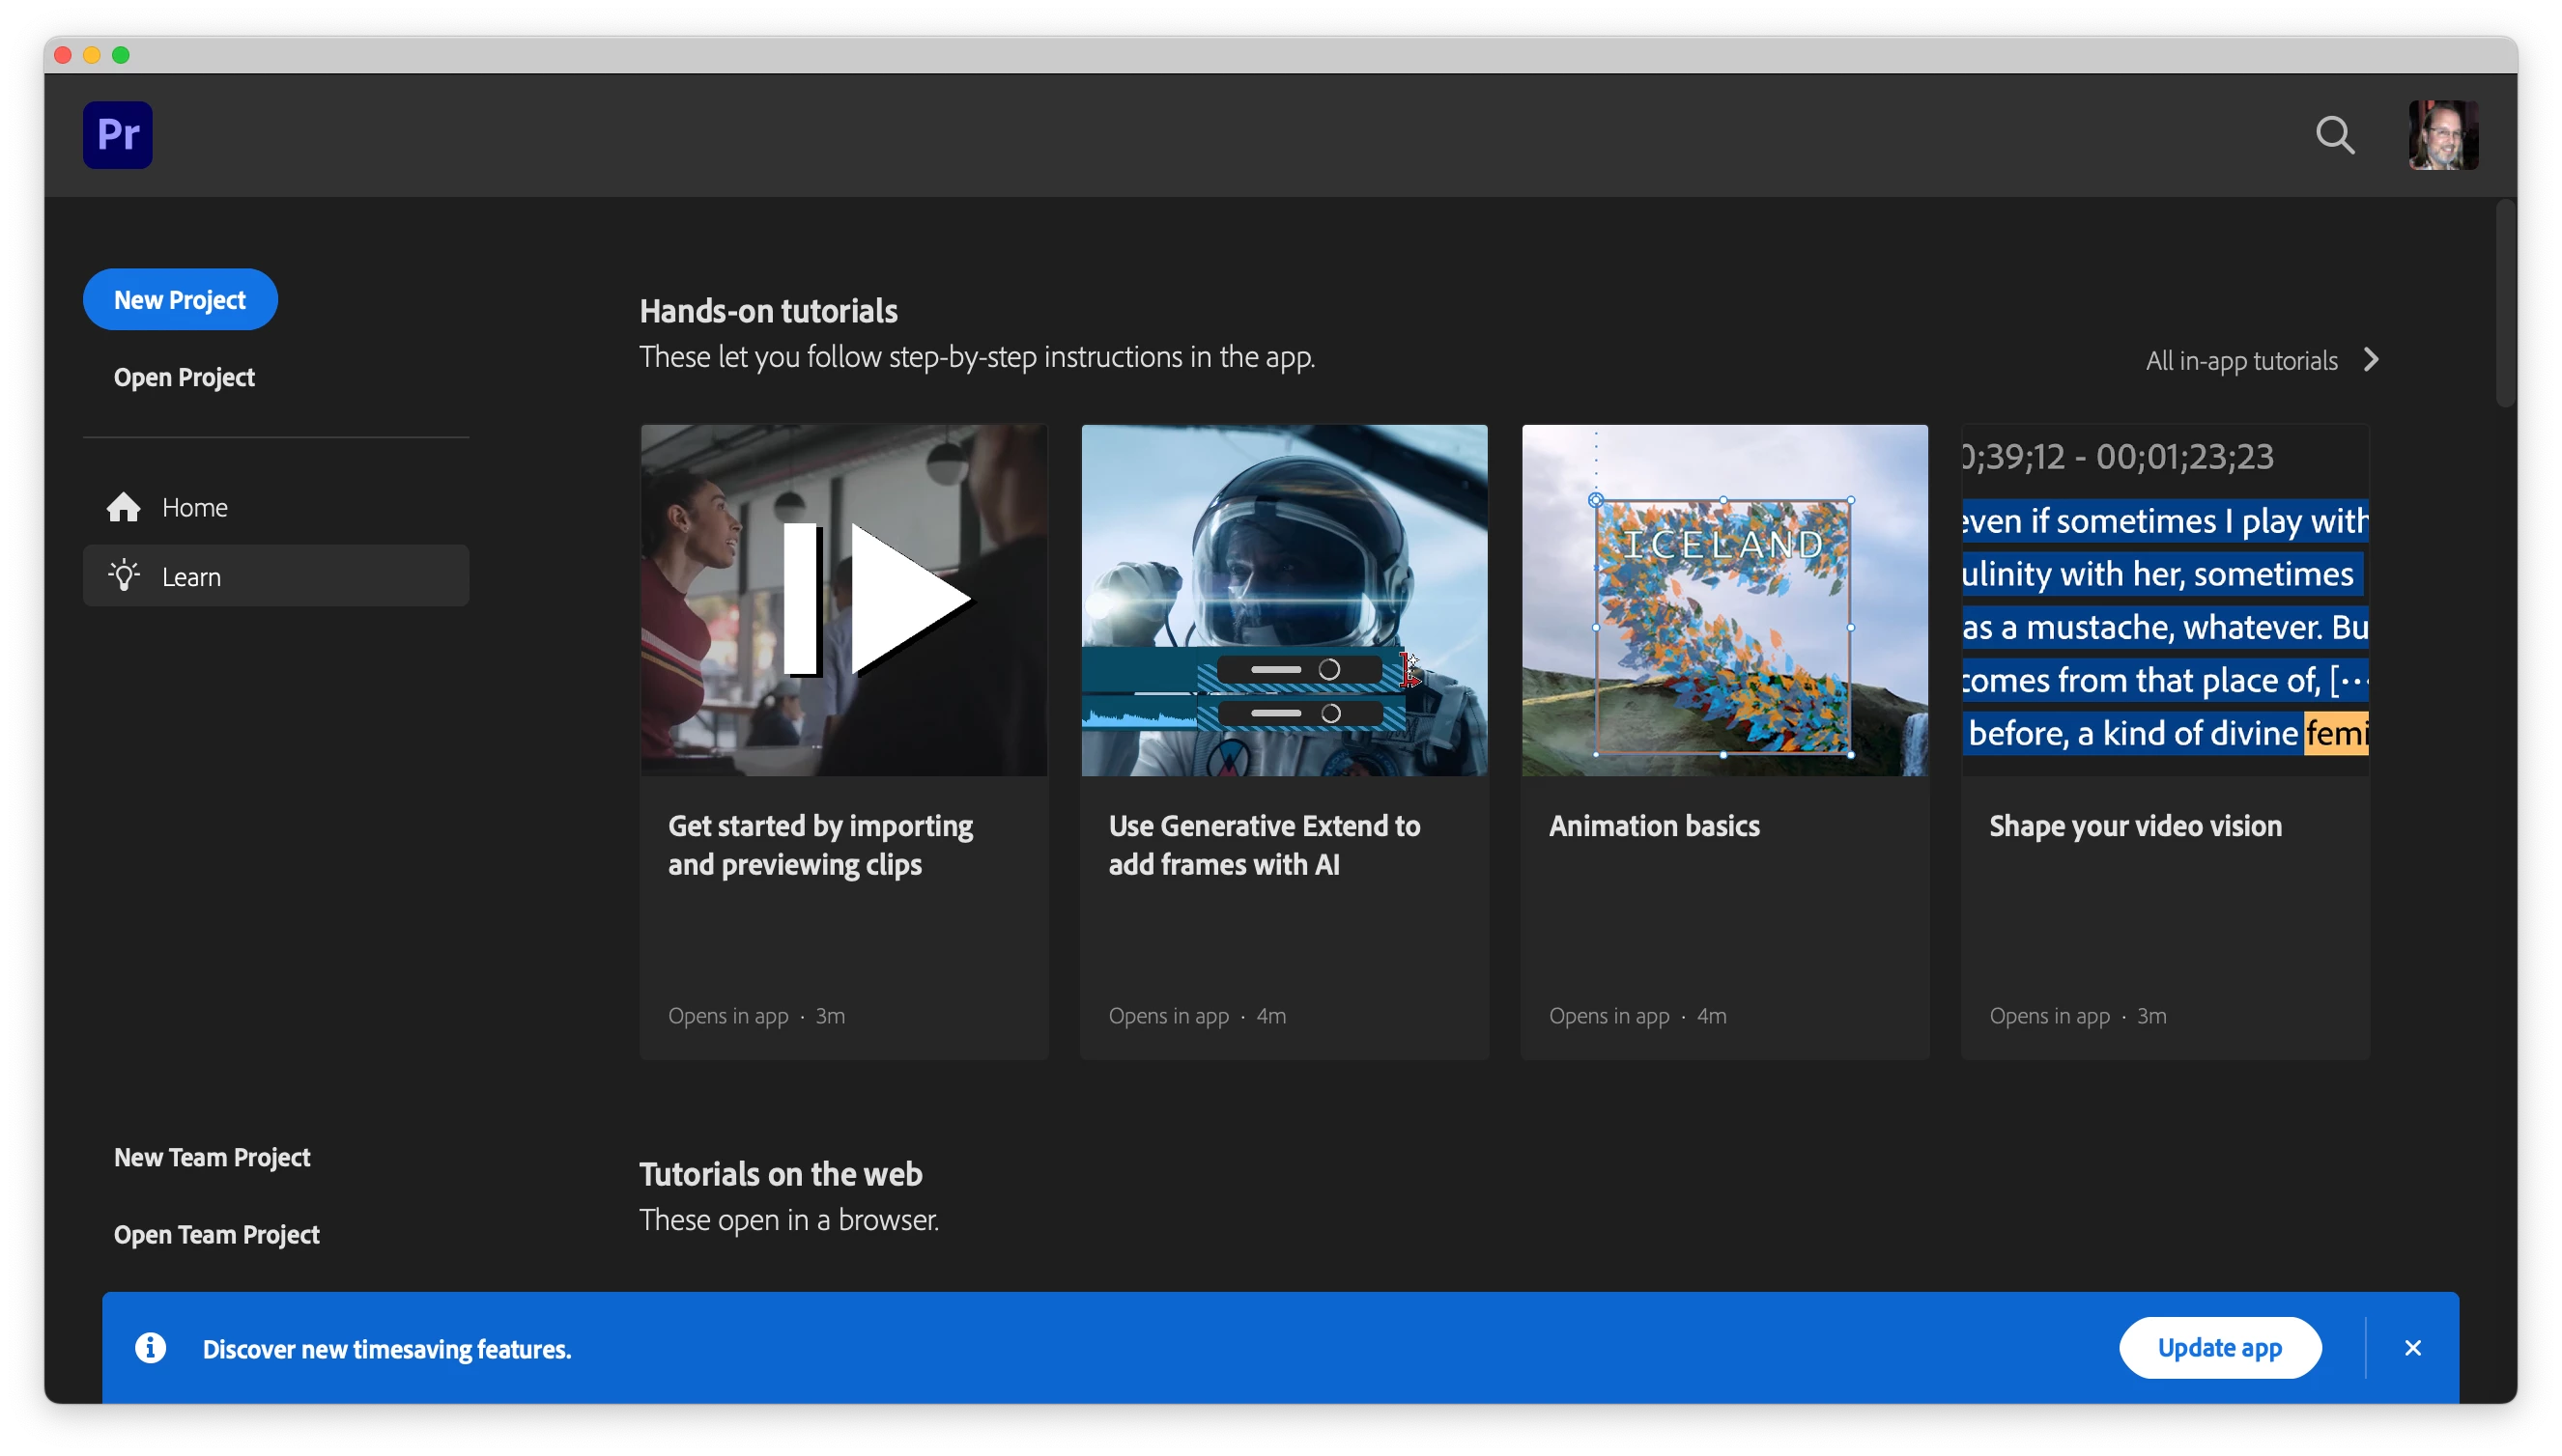
Task: Click New Team Project link
Action: (x=213, y=1158)
